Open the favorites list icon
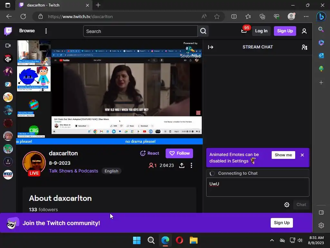Screen dimensions: 330x248 click(x=248, y=16)
